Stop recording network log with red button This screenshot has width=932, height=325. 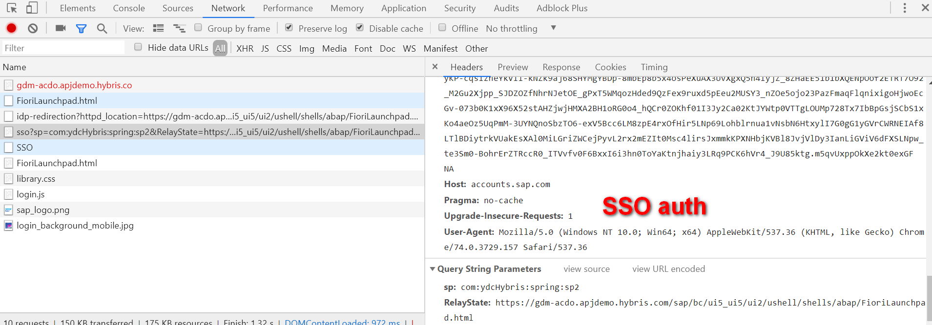click(11, 28)
